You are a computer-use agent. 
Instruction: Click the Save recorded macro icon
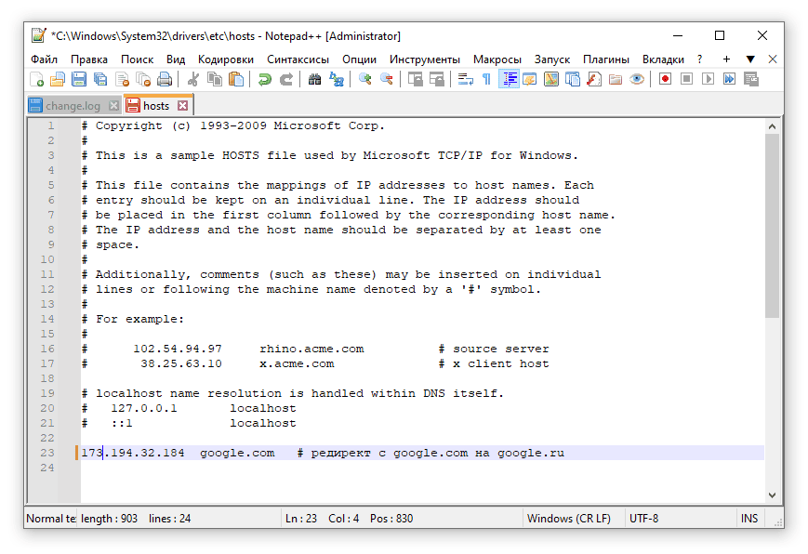[x=751, y=79]
